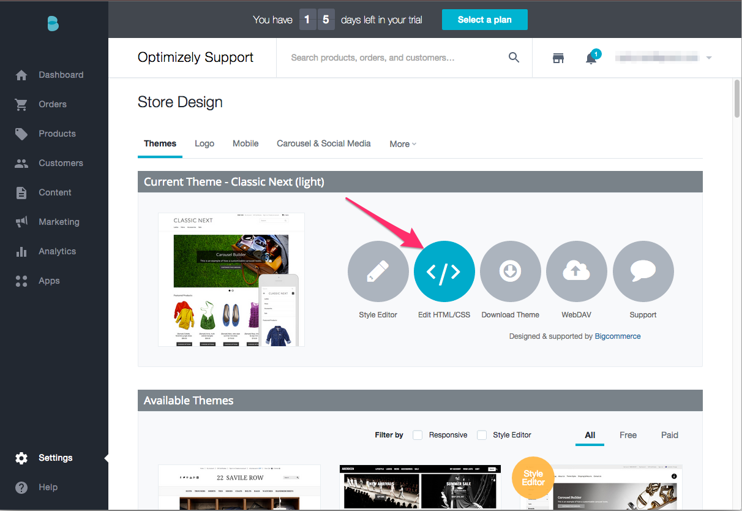Show All available themes

(x=590, y=435)
